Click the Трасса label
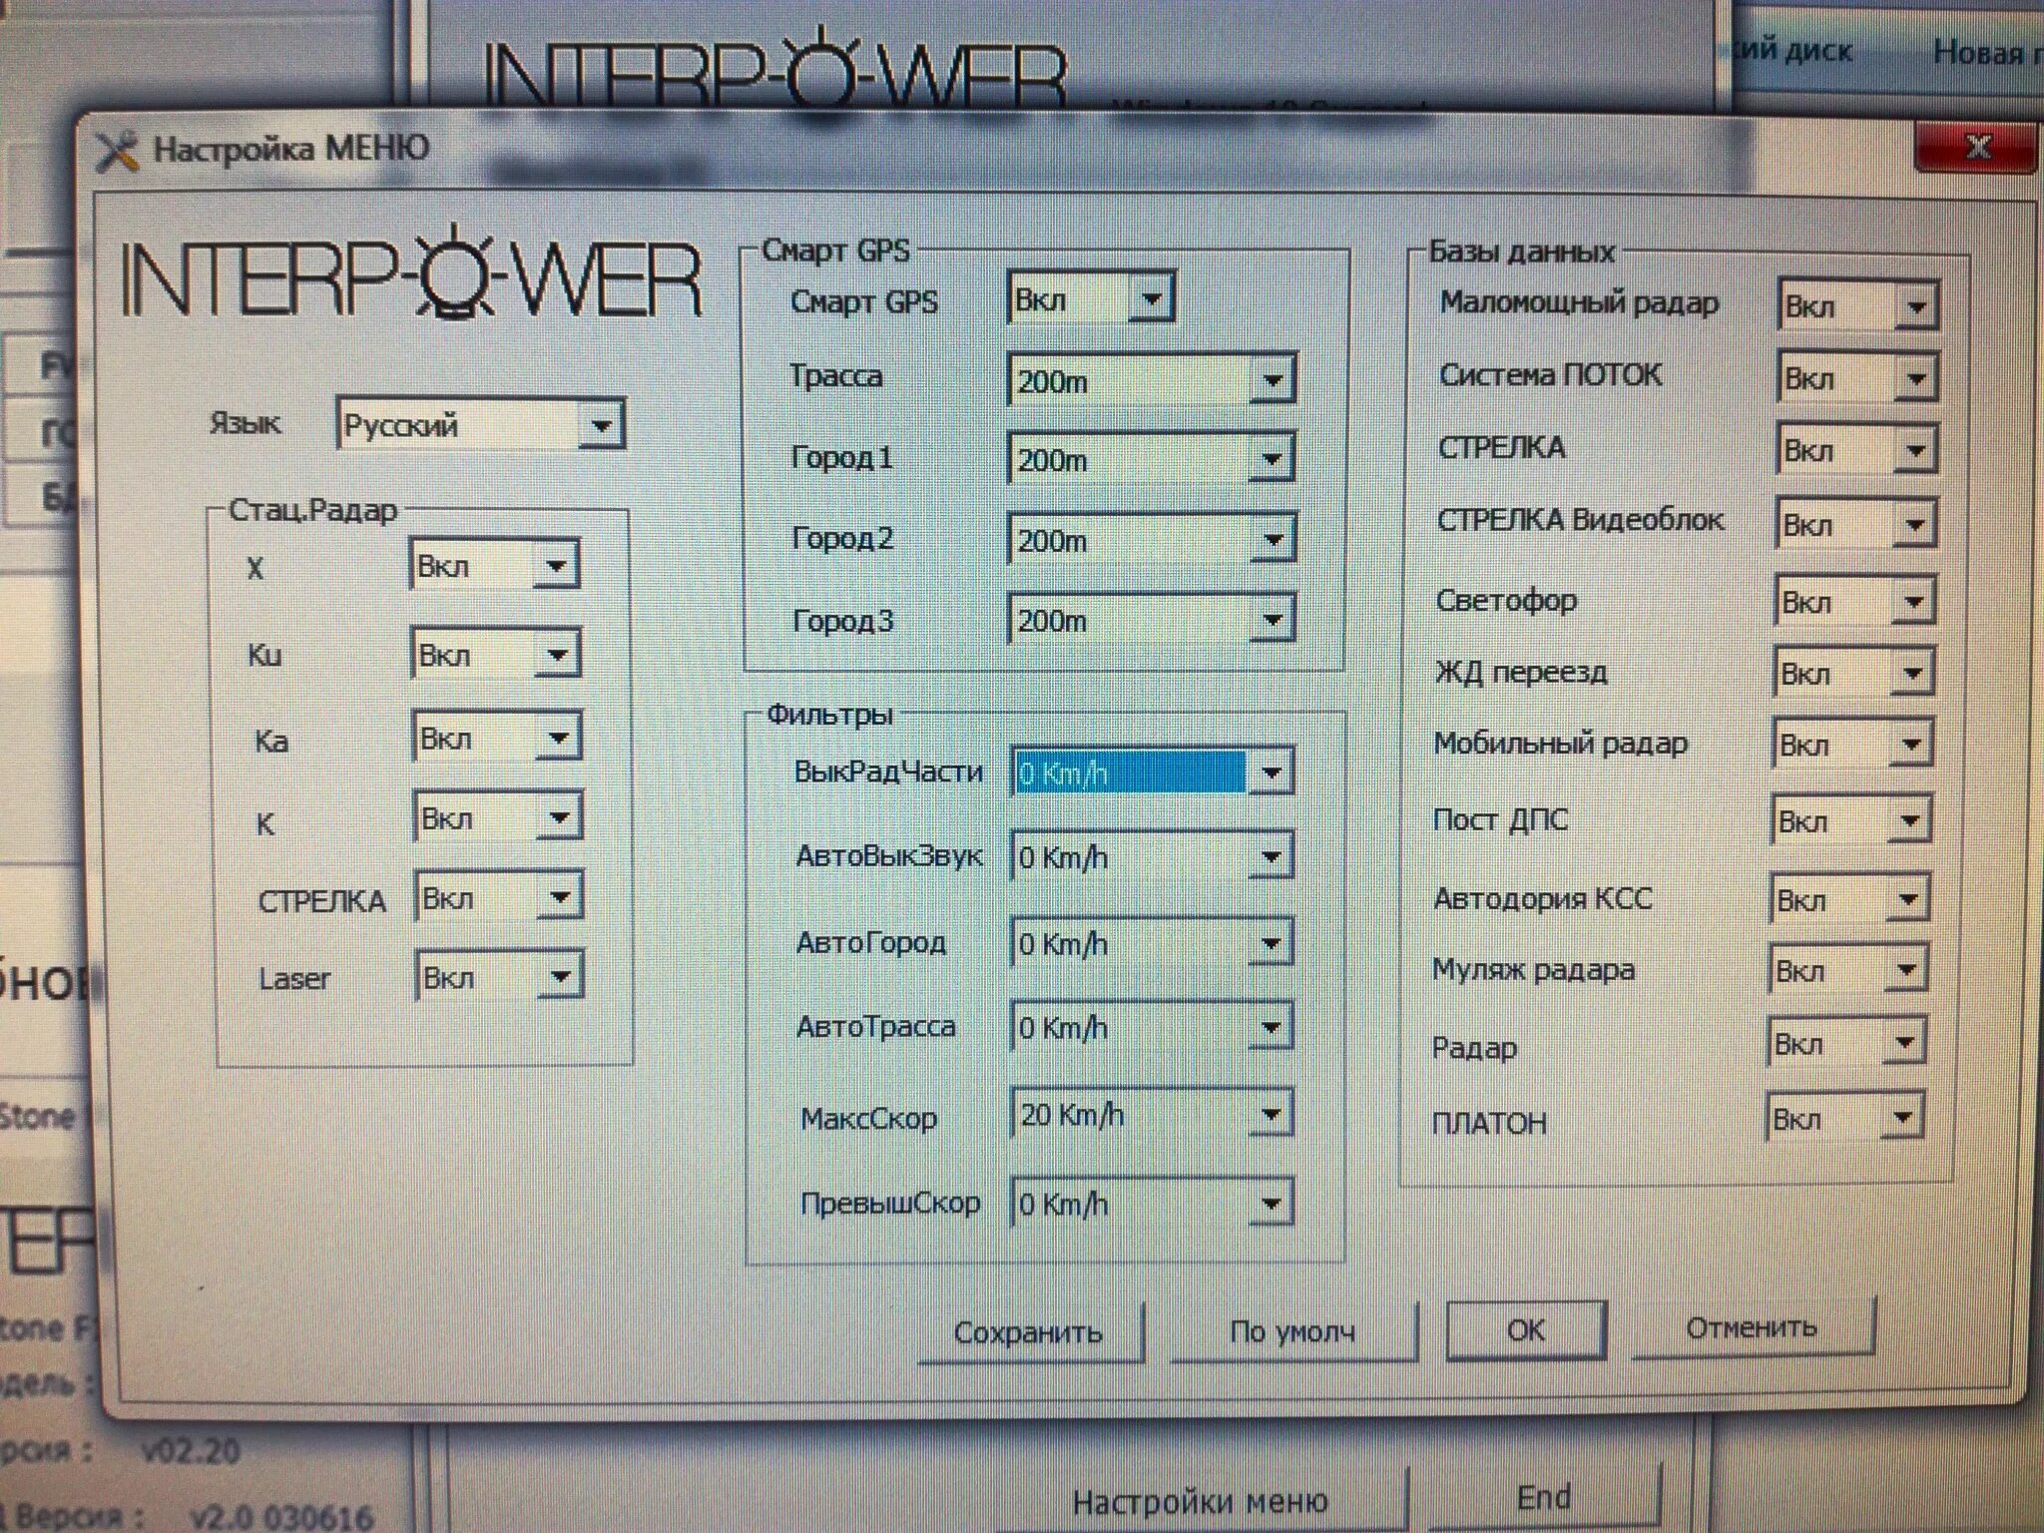2044x1533 pixels. point(836,376)
